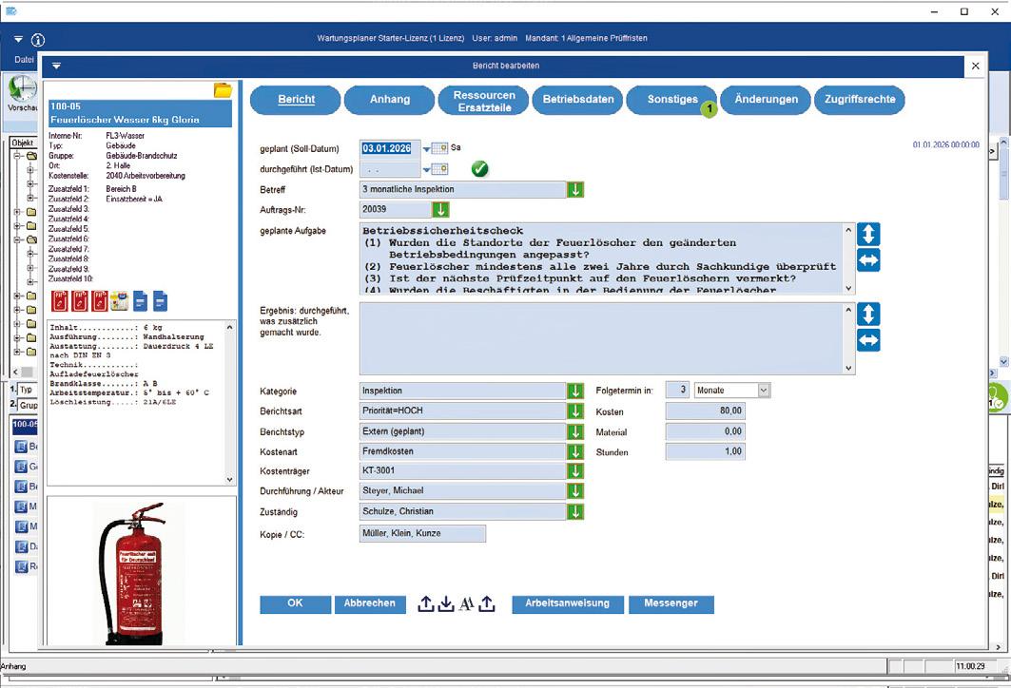This screenshot has height=688, width=1011.
Task: Open the Monate interval combo box
Action: (732, 391)
